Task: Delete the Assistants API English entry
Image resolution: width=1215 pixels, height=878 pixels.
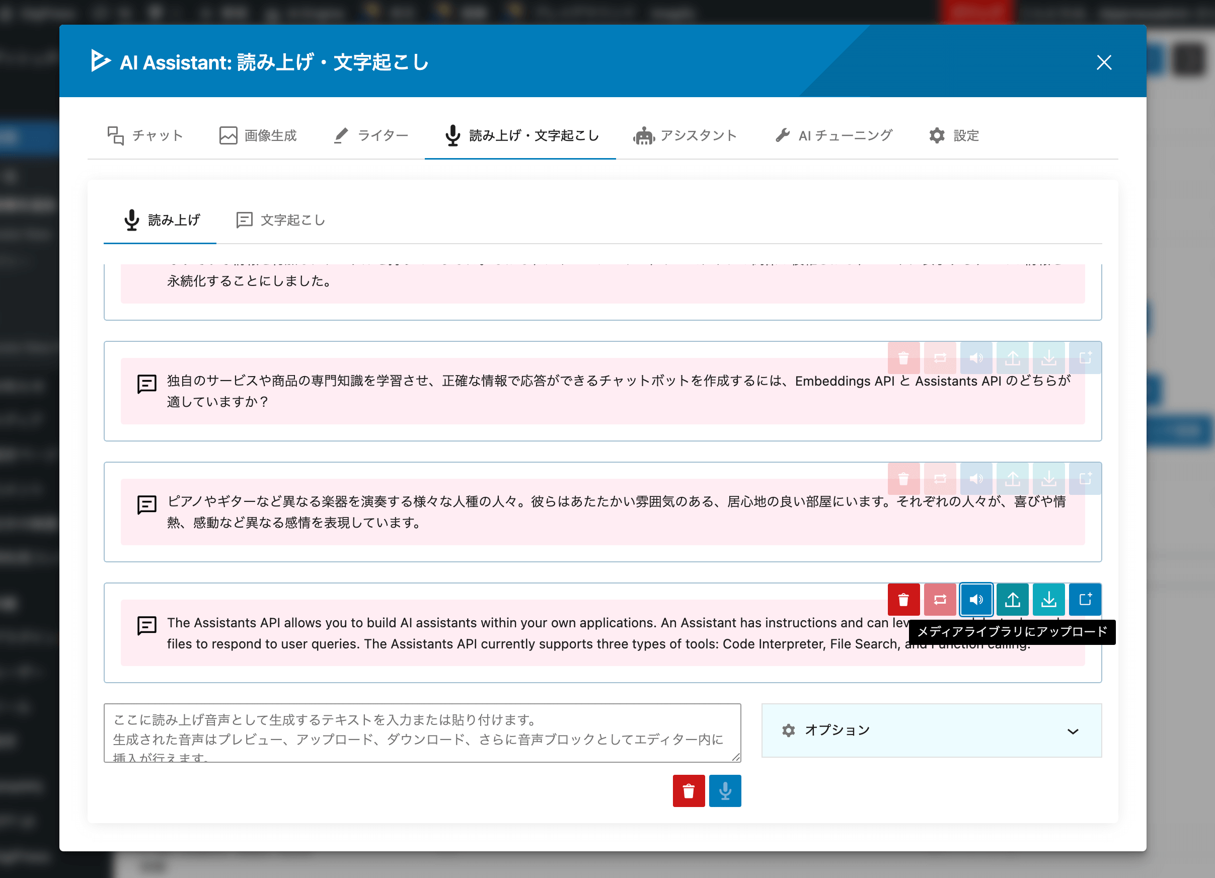Action: [904, 600]
